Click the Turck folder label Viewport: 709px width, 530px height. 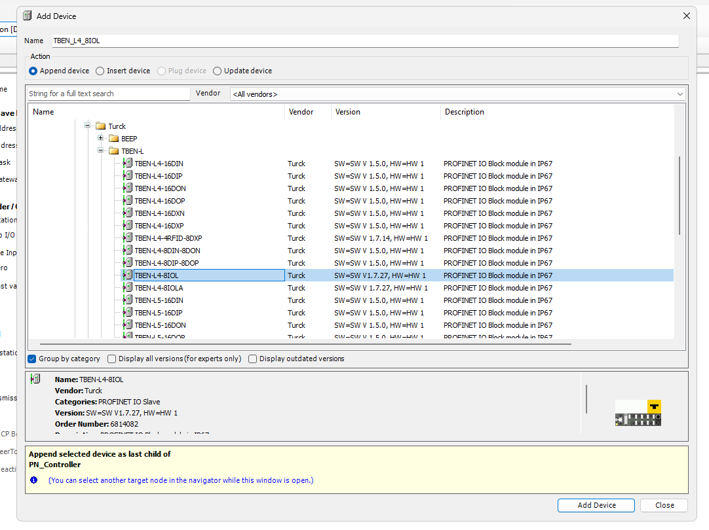[x=117, y=126]
